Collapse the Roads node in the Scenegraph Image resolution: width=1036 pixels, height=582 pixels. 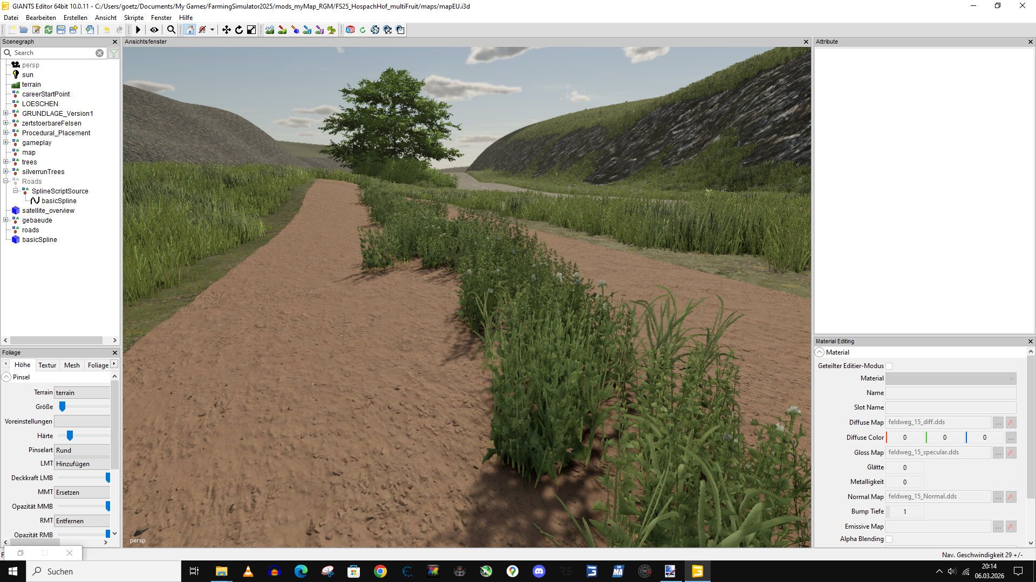coord(5,182)
